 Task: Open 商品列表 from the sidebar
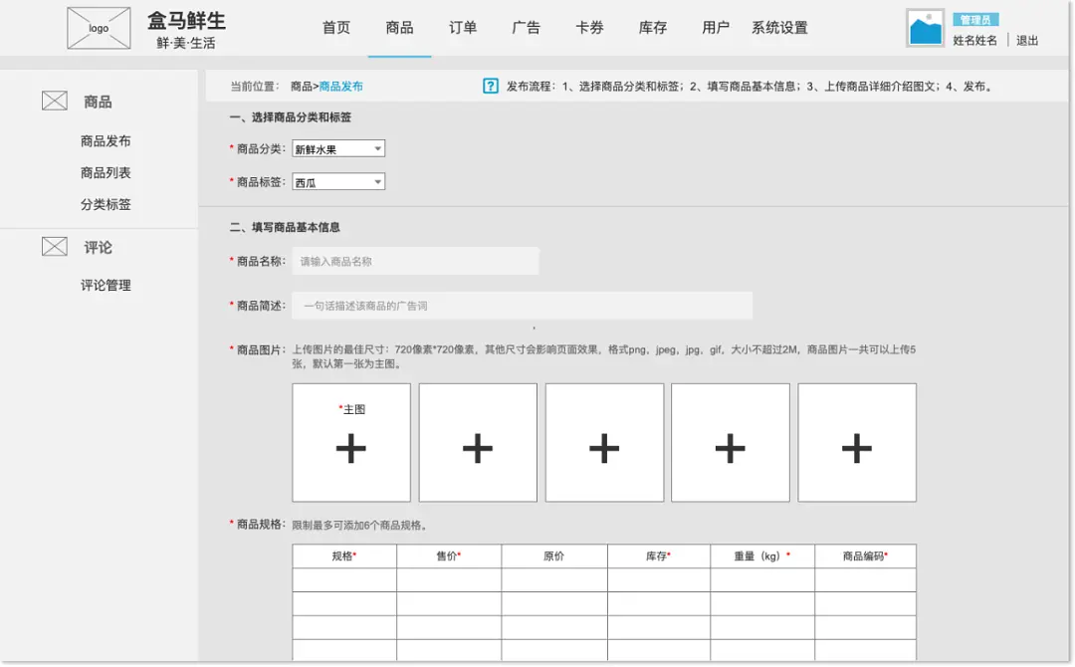(105, 172)
